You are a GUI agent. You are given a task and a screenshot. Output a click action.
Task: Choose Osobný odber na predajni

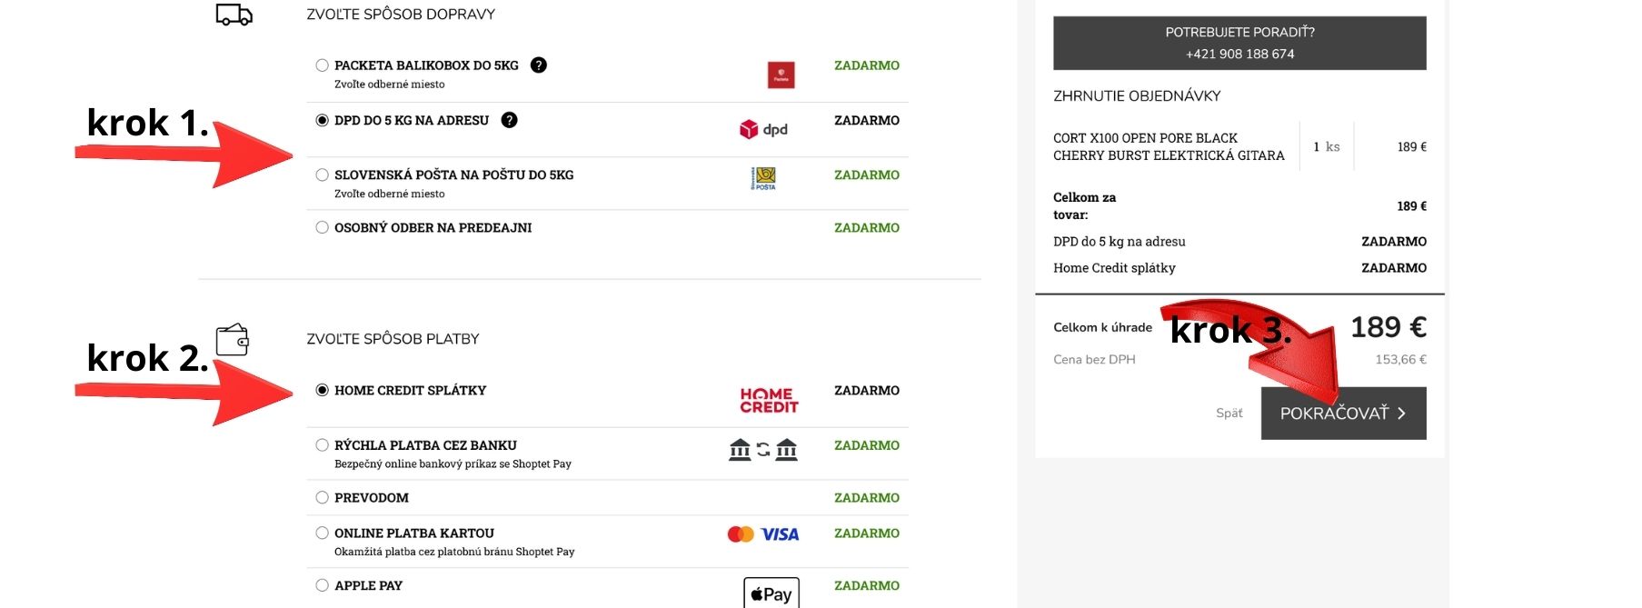322,227
